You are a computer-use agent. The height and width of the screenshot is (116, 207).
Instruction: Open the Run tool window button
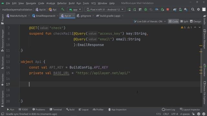click(x=11, y=110)
